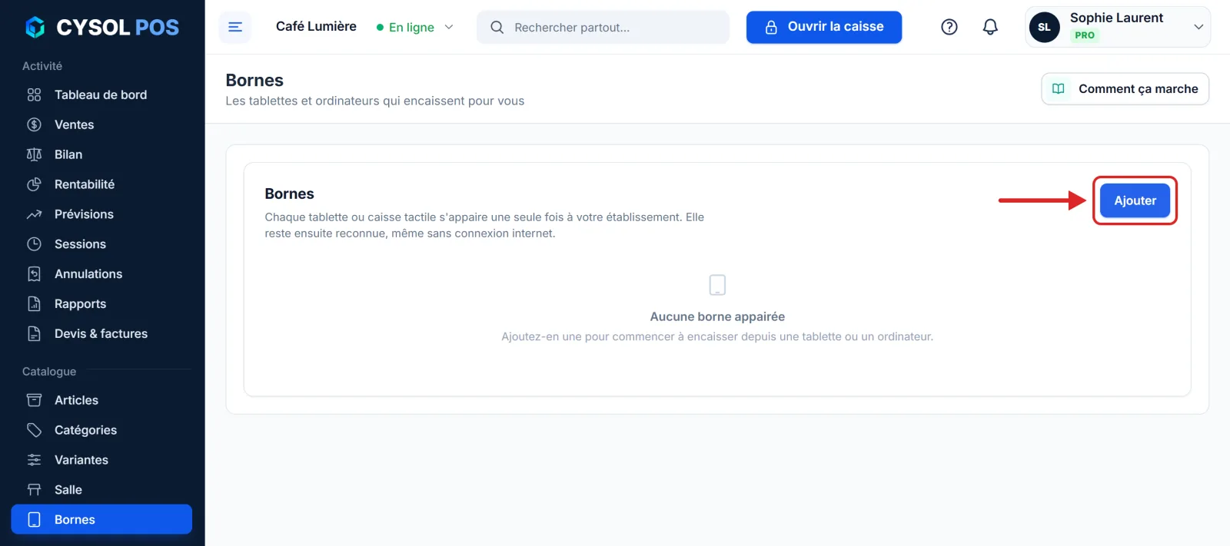This screenshot has height=546, width=1230.
Task: Click Ouvrir la caisse button
Action: tap(824, 27)
